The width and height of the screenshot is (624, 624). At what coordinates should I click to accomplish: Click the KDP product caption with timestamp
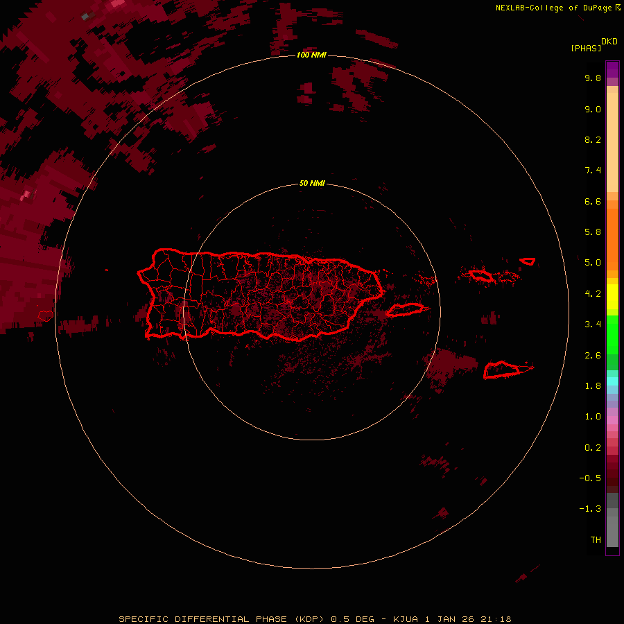click(x=315, y=619)
